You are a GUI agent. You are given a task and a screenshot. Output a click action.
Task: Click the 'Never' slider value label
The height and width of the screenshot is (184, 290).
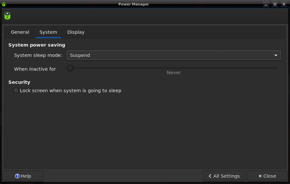[174, 73]
